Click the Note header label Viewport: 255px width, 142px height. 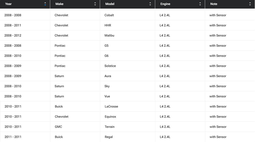click(213, 4)
